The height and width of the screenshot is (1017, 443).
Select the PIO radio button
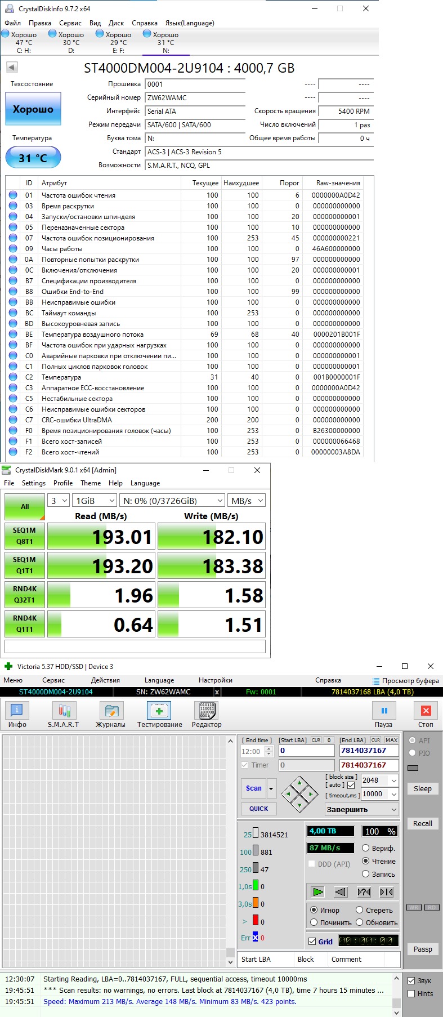[413, 753]
